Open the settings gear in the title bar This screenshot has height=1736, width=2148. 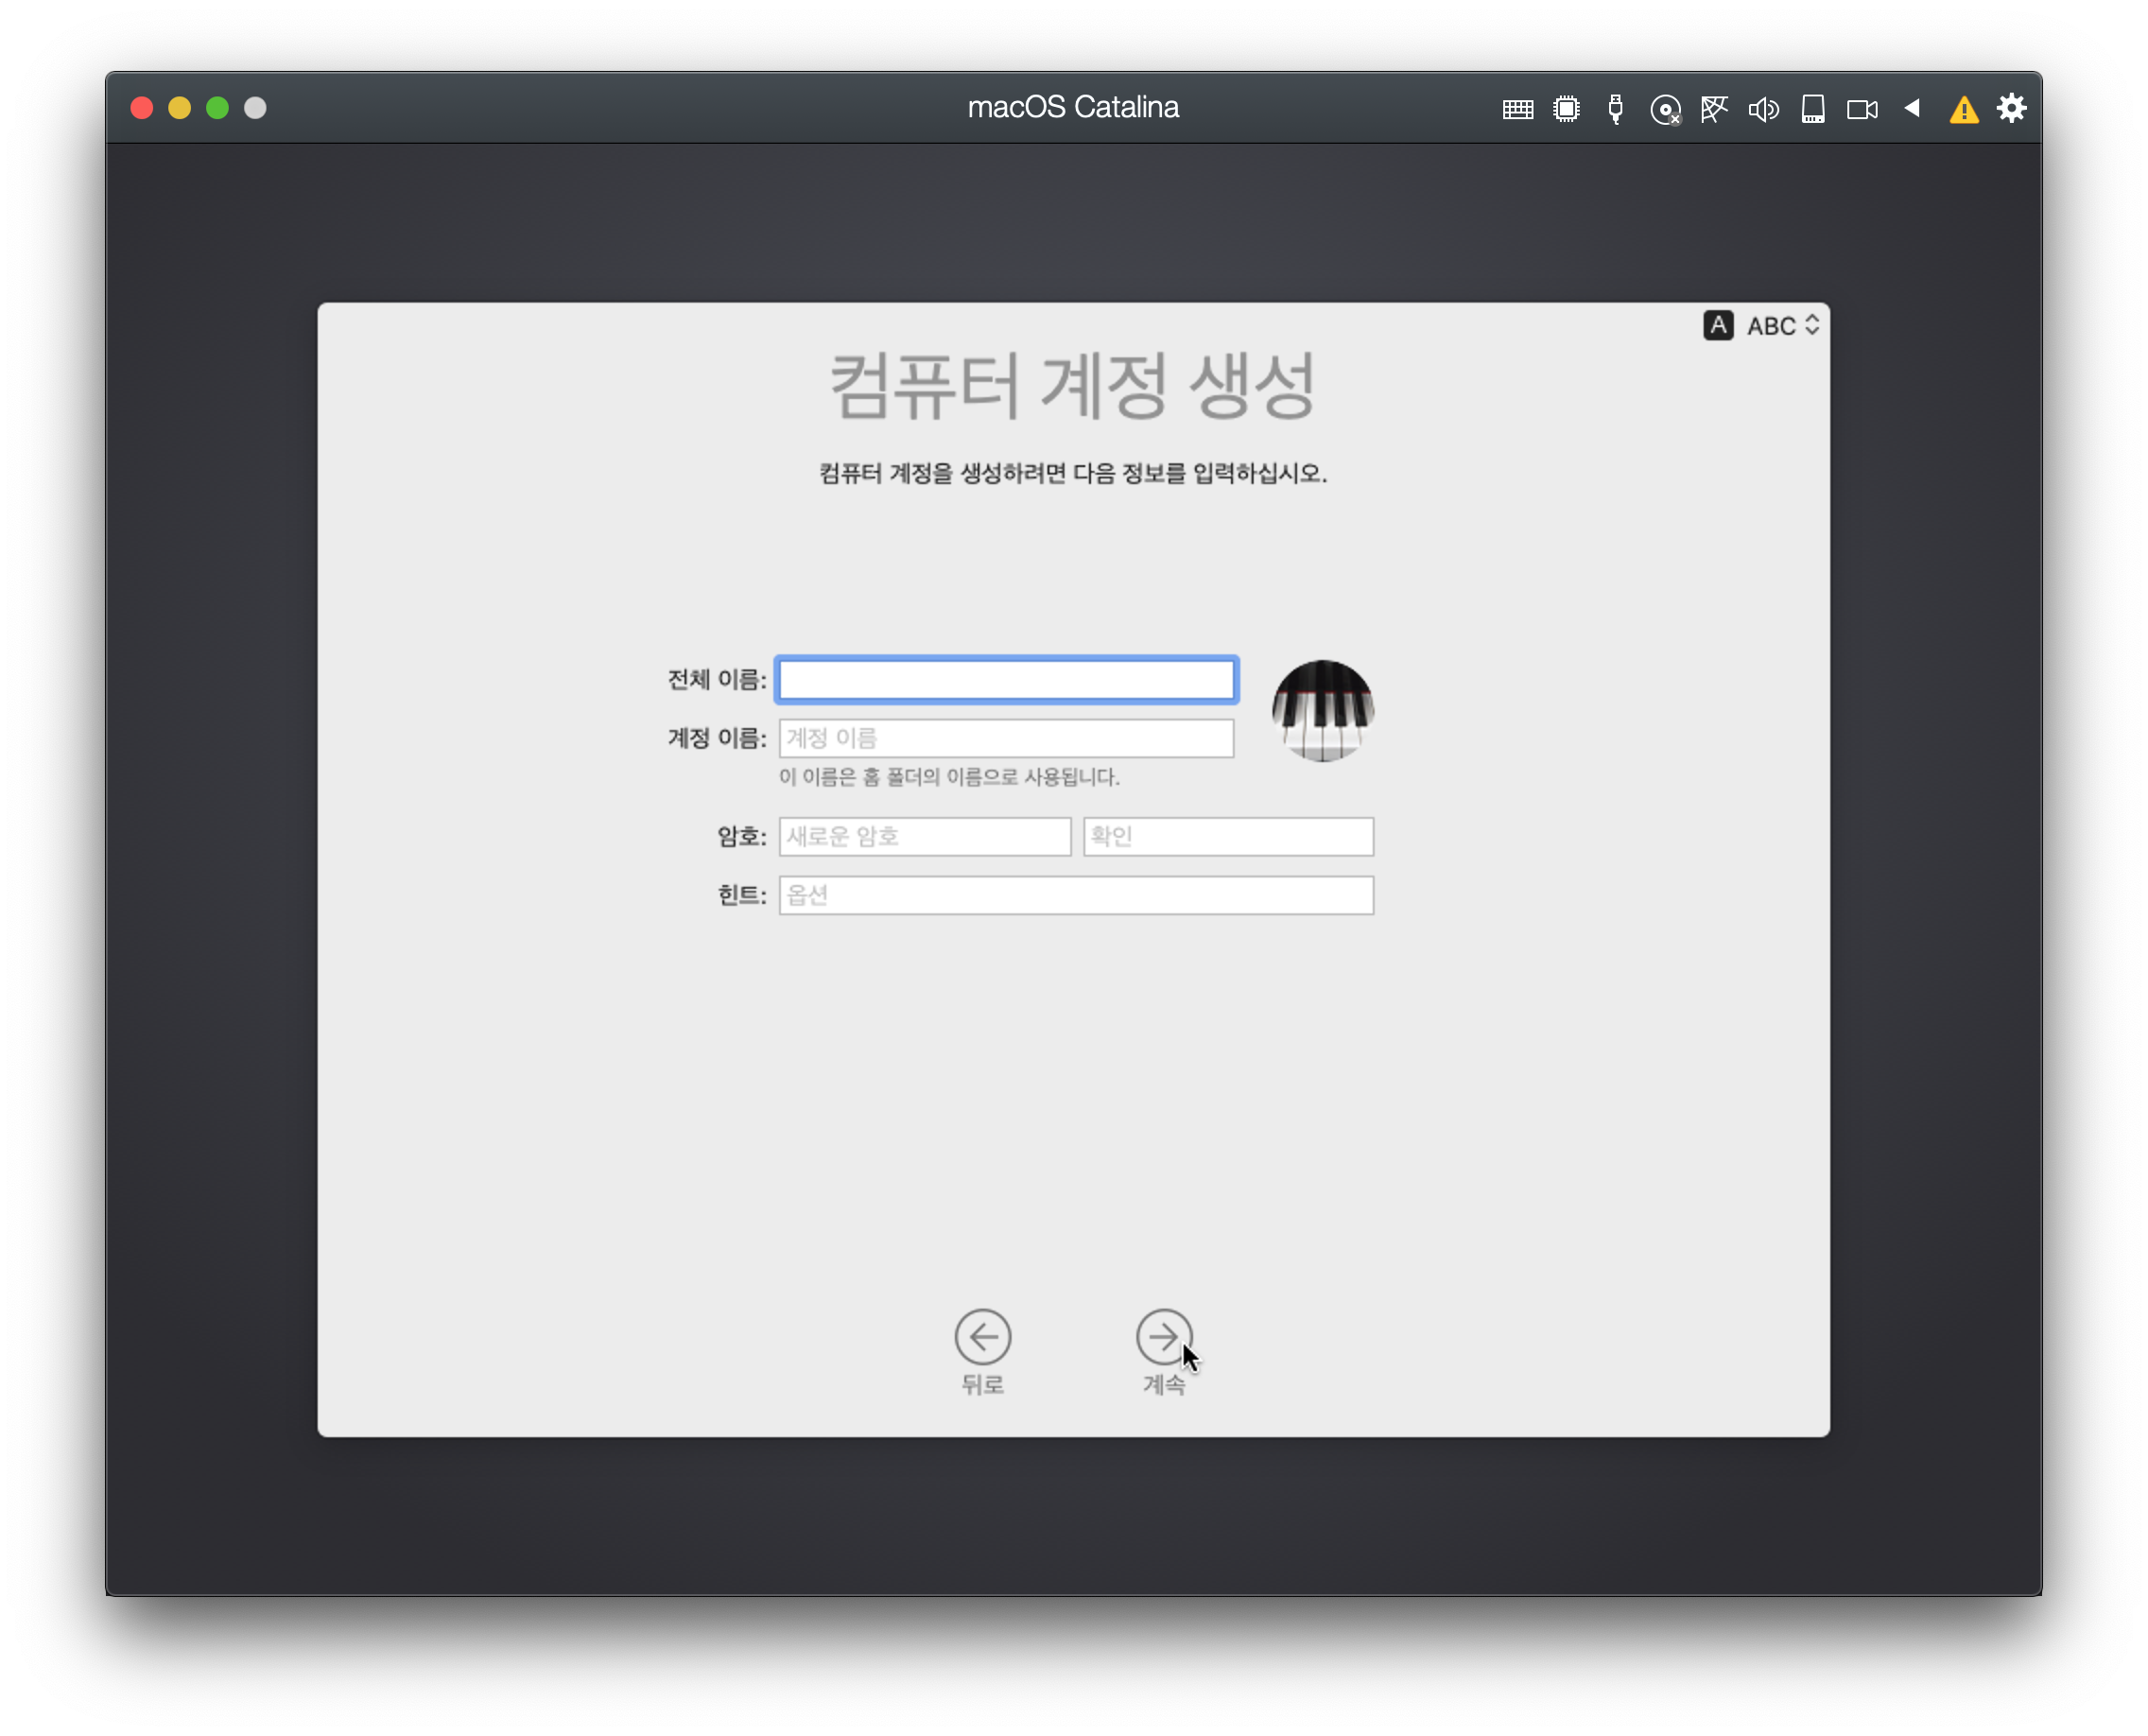2011,108
